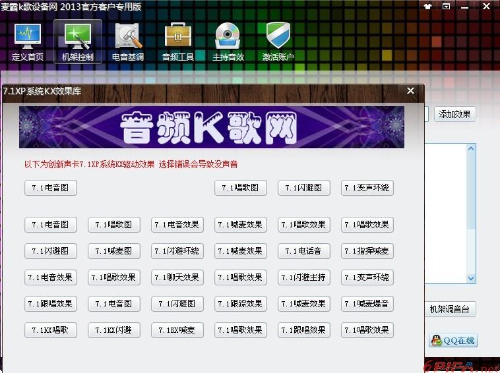Image resolution: width=500 pixels, height=373 pixels.
Task: Click 7.1唱歌效果 between 7.1聊天效果 and 7.1闪避主持
Action: pyautogui.click(x=241, y=277)
